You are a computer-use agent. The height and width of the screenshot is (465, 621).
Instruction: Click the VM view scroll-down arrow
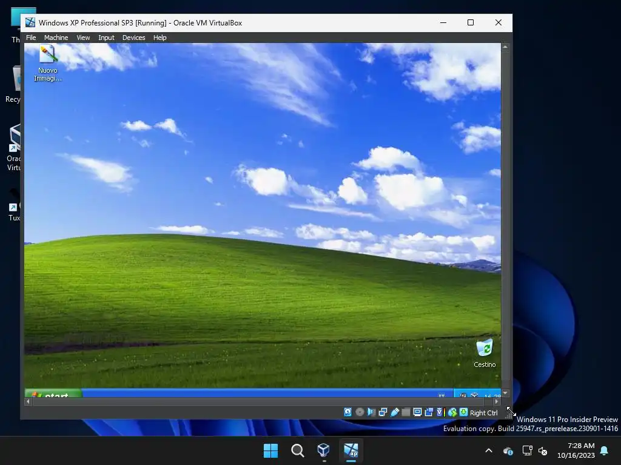[x=505, y=394]
